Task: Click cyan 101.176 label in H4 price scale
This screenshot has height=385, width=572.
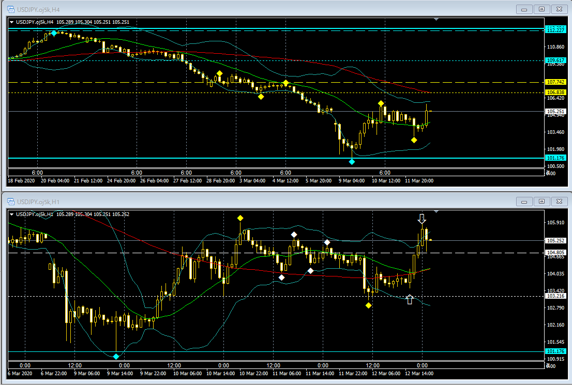Action: coord(555,158)
